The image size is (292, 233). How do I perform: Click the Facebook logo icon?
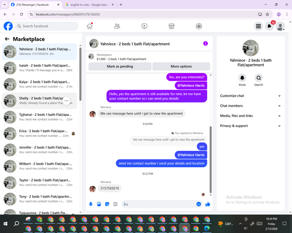pos(8,26)
